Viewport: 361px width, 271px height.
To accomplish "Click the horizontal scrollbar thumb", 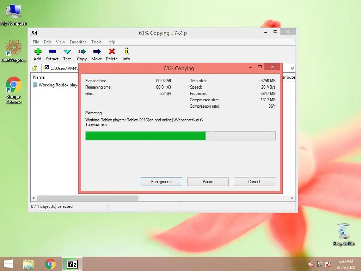I will point(87,198).
